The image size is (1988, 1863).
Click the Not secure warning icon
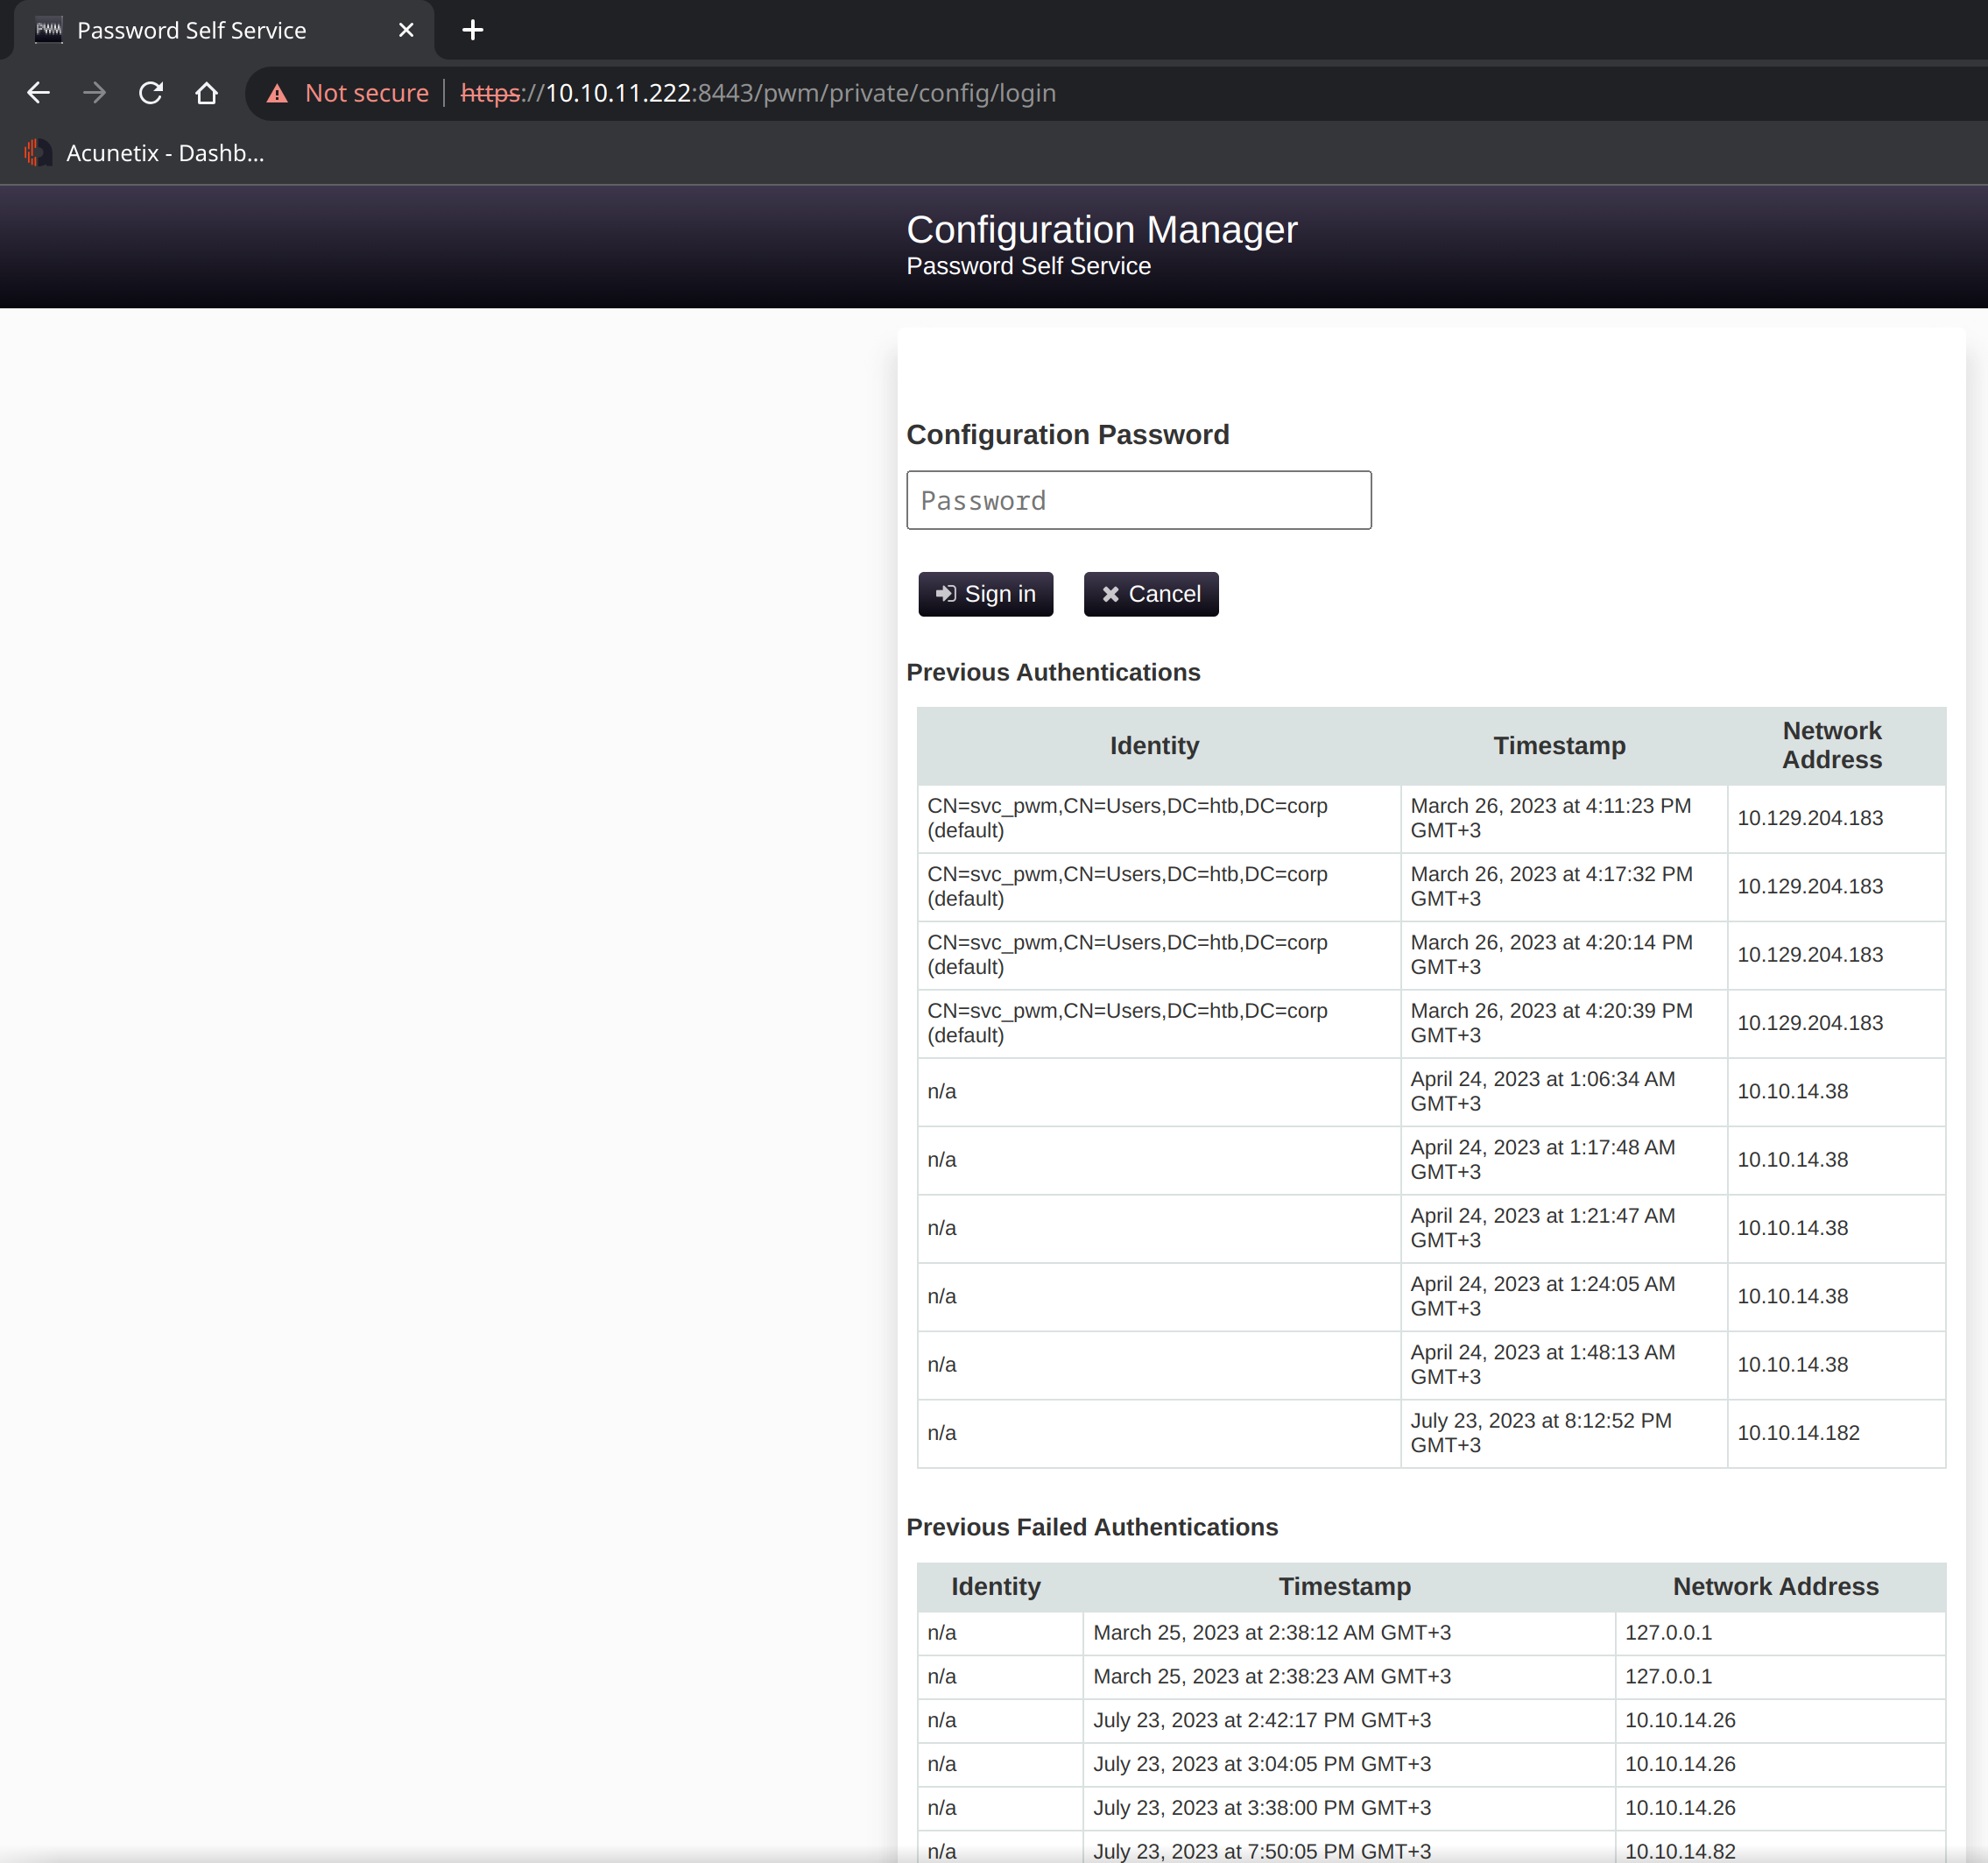pos(277,93)
